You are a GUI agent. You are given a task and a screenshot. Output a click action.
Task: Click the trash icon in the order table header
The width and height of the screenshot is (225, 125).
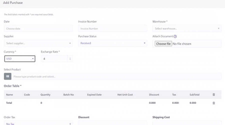[x=214, y=94]
